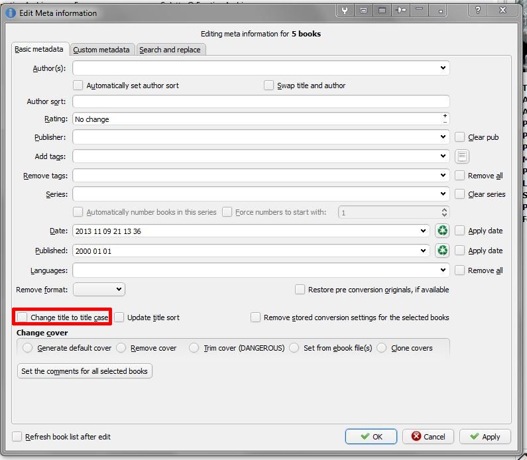Image resolution: width=527 pixels, height=460 pixels.
Task: Expand the Series dropdown
Action: click(x=443, y=194)
